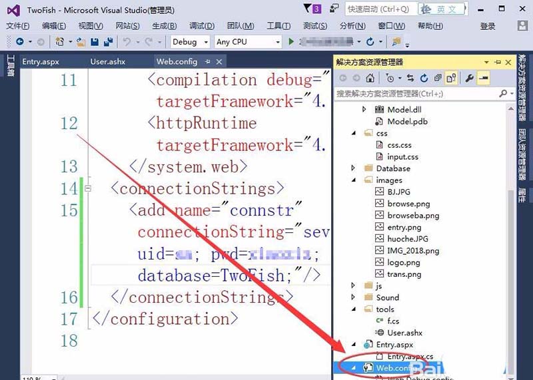
Task: Click the Save All toolbar icon
Action: coord(108,42)
